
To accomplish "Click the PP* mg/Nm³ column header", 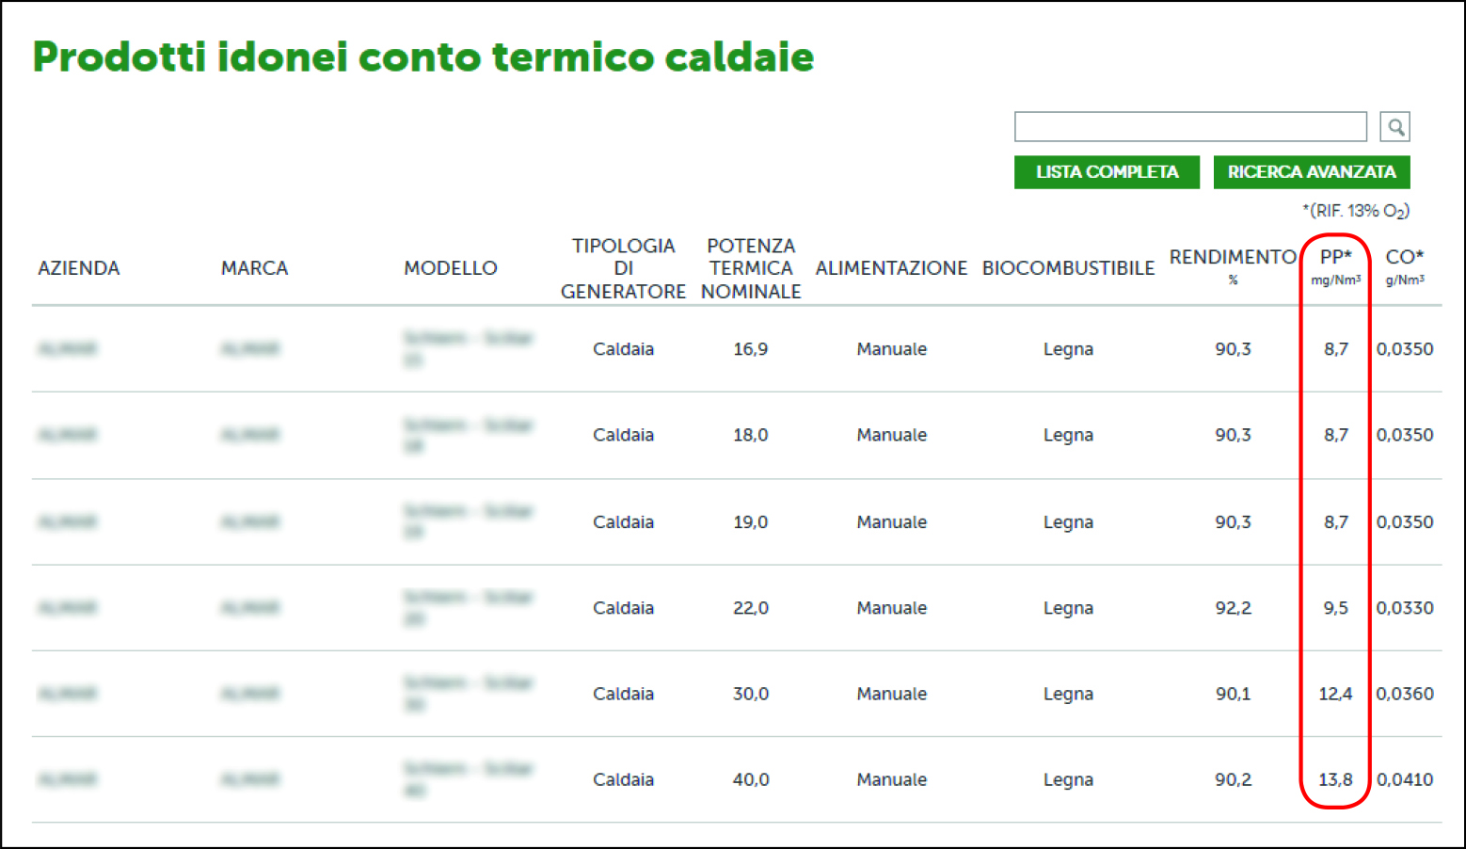I will point(1335,266).
